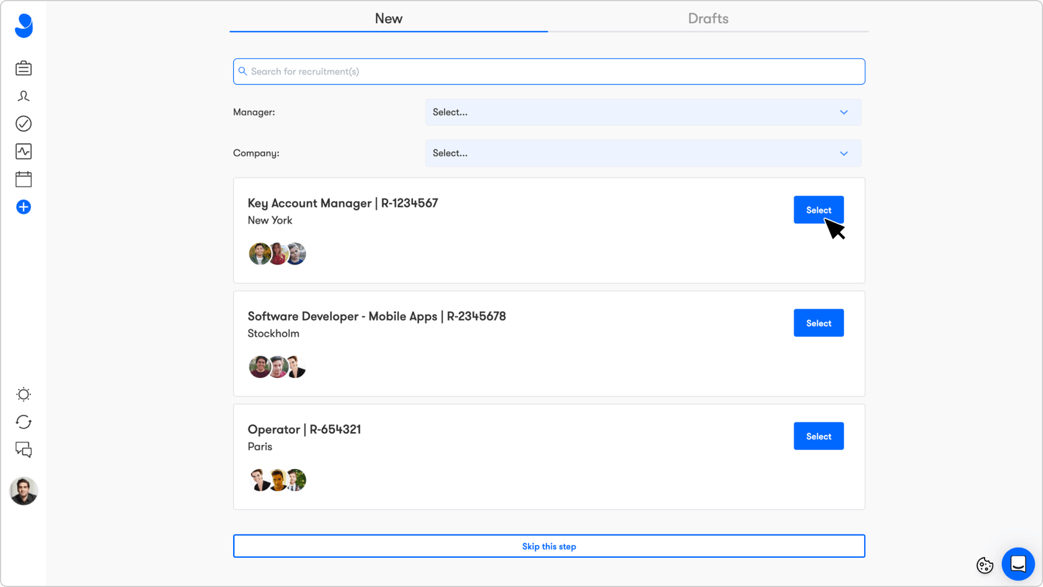This screenshot has height=587, width=1043.
Task: View the Activity analytics icon
Action: click(23, 151)
